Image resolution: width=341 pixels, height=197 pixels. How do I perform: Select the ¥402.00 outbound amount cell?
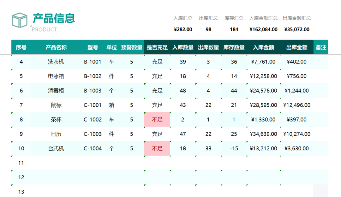[296, 62]
